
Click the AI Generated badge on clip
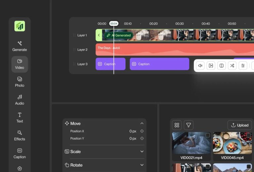coord(119,35)
